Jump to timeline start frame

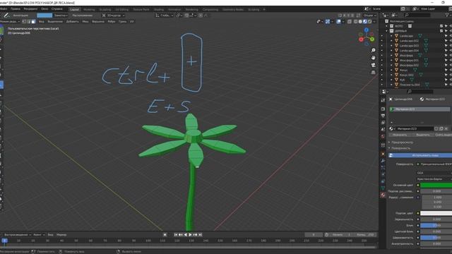[176, 235]
